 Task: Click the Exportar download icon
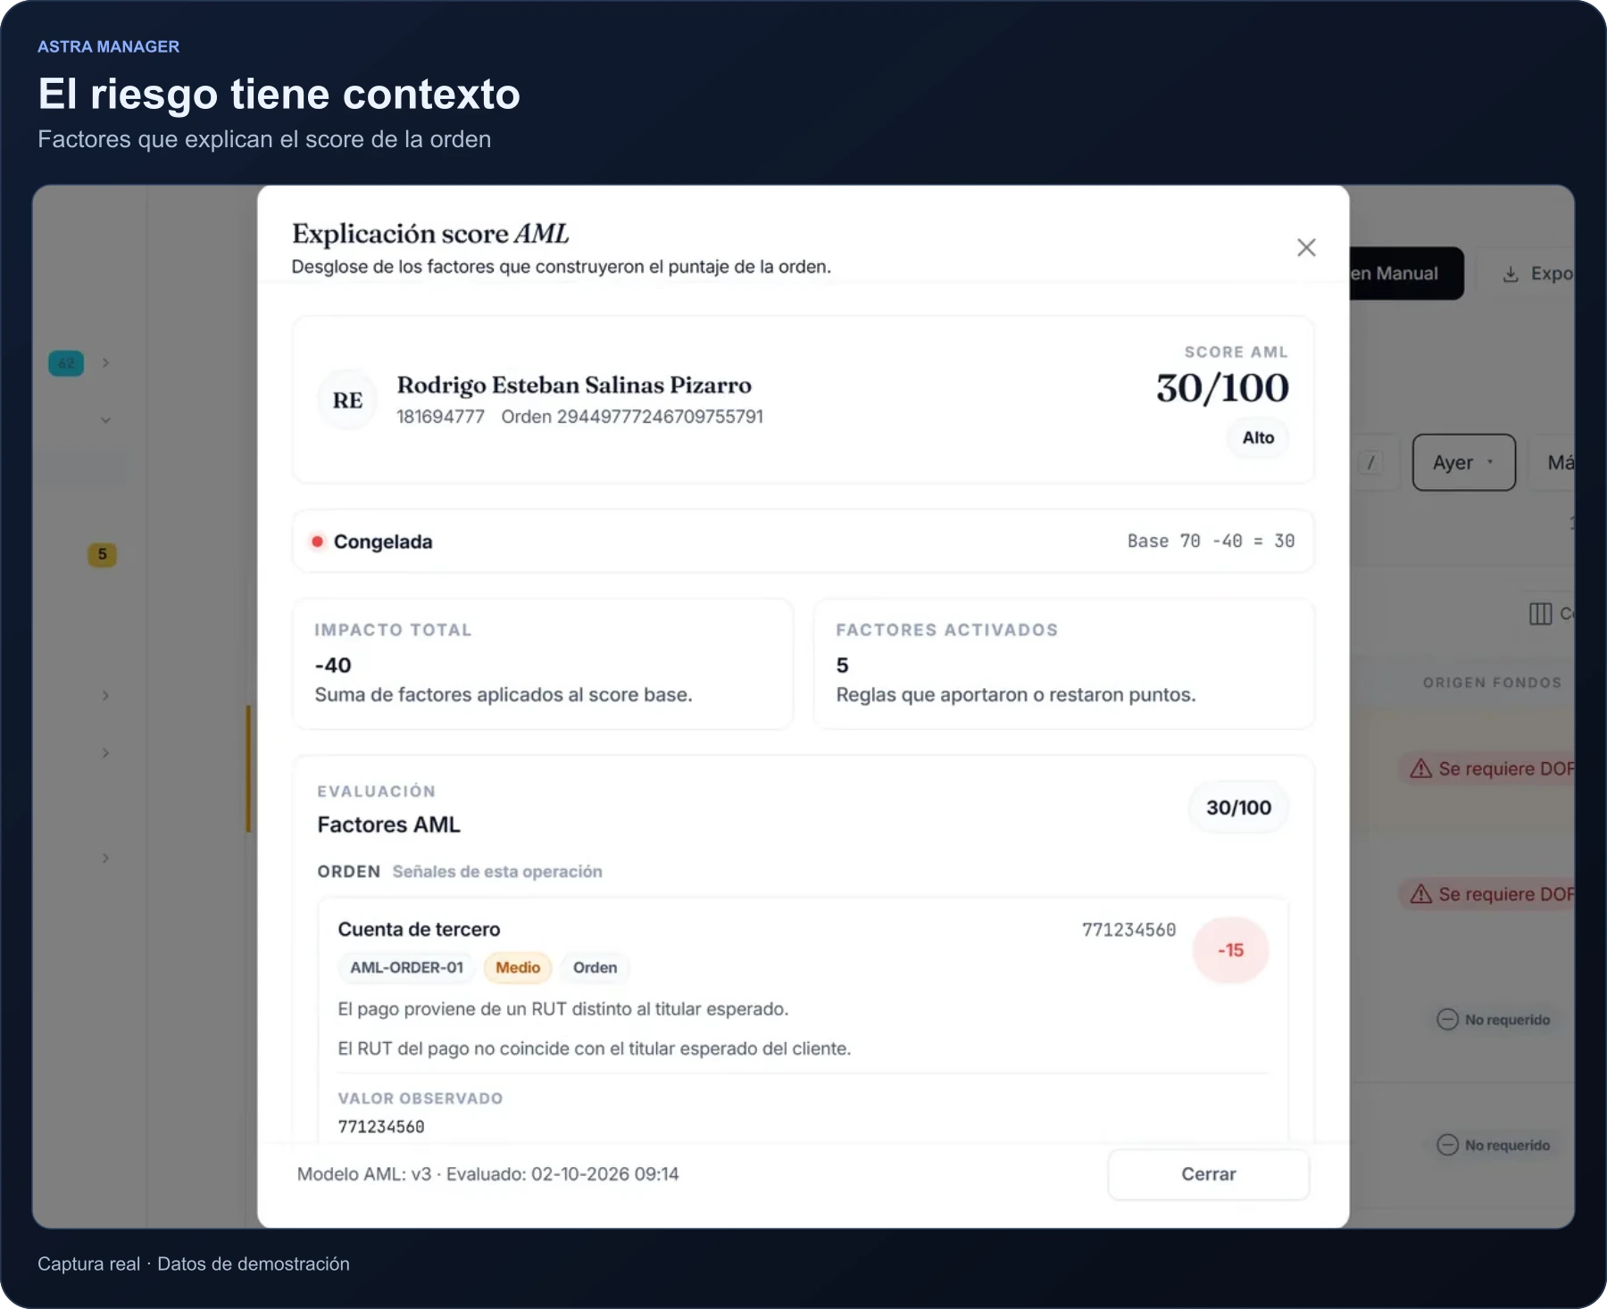click(1511, 274)
